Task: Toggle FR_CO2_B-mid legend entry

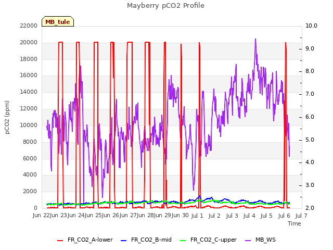Action: pos(146,240)
